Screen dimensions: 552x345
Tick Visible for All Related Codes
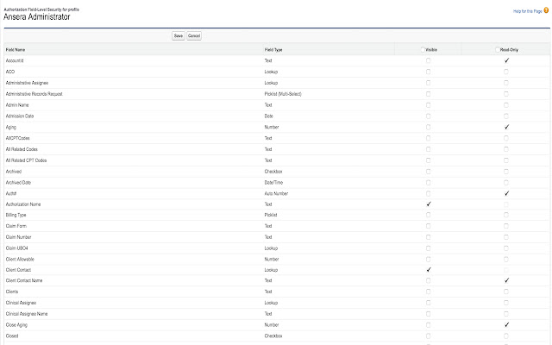click(428, 149)
